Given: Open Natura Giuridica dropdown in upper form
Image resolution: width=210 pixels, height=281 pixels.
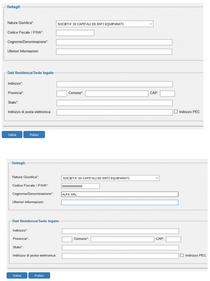Looking at the screenshot, I should click(x=105, y=24).
